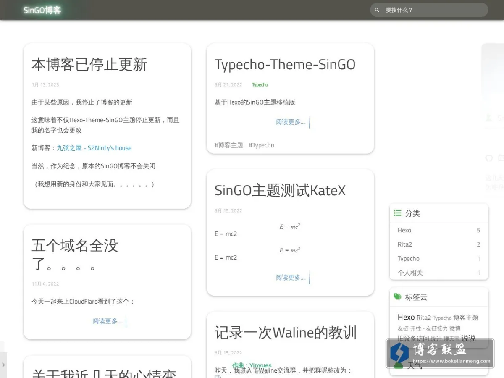Viewport: 504px width, 378px height.
Task: Click the date 11月 4, 2022
Action: 45,284
